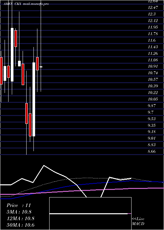Click the 10.74 price axis label
This screenshot has width=164, height=230.
153,73
